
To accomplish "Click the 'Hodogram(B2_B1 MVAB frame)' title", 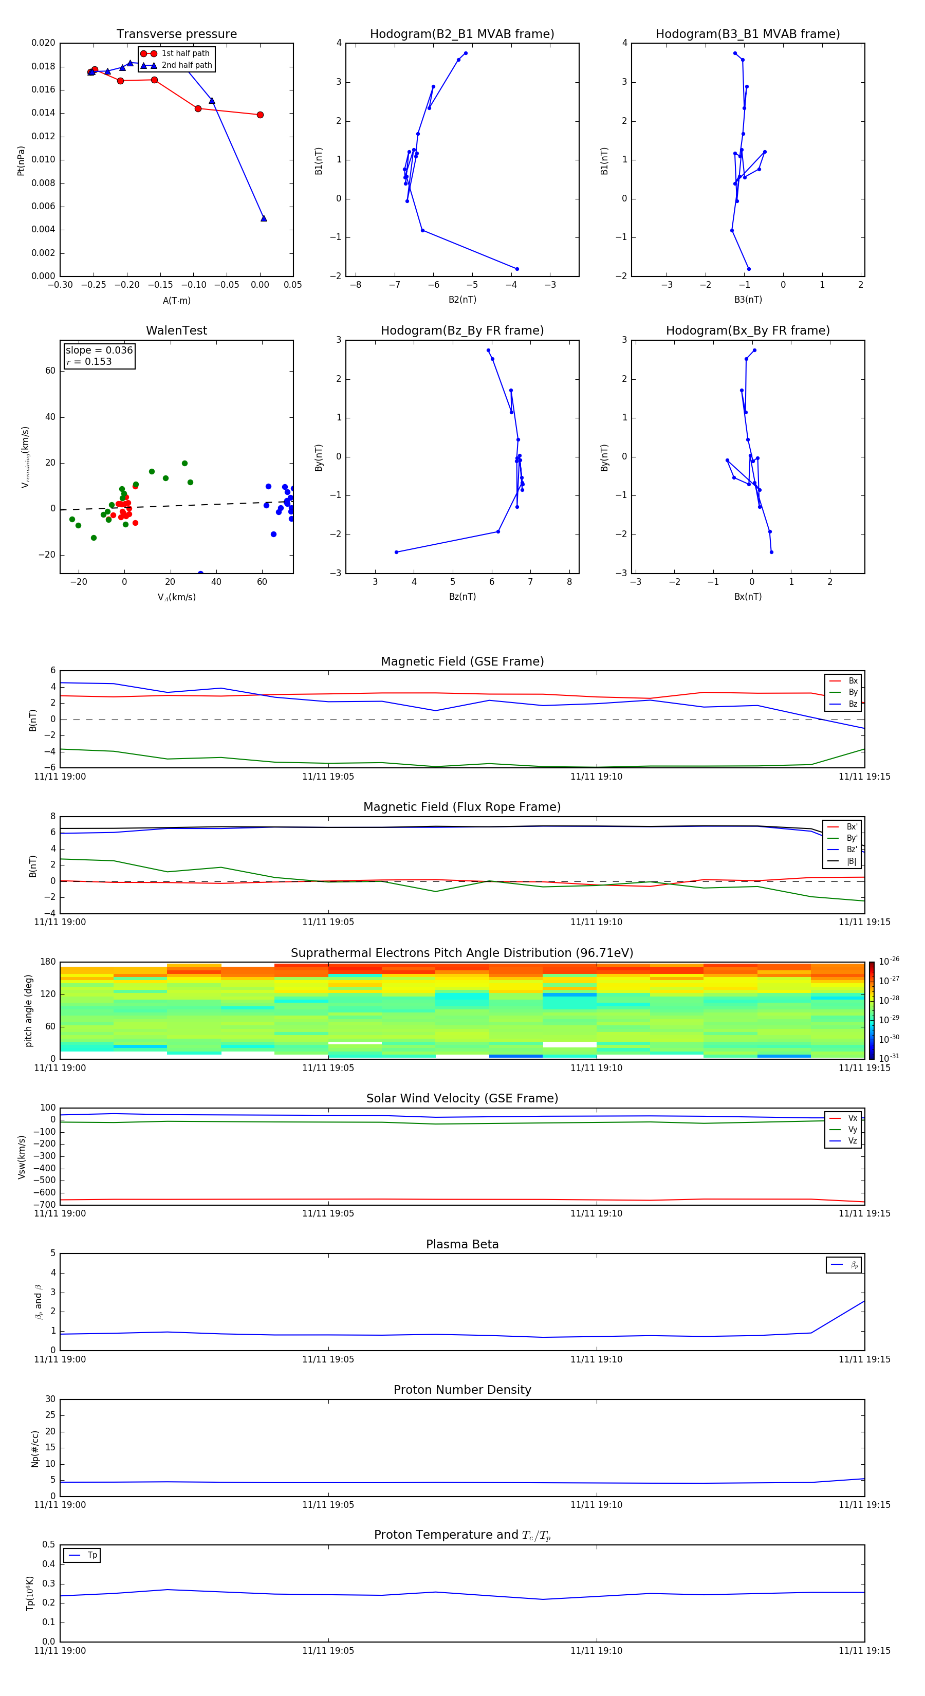I will click(x=462, y=34).
